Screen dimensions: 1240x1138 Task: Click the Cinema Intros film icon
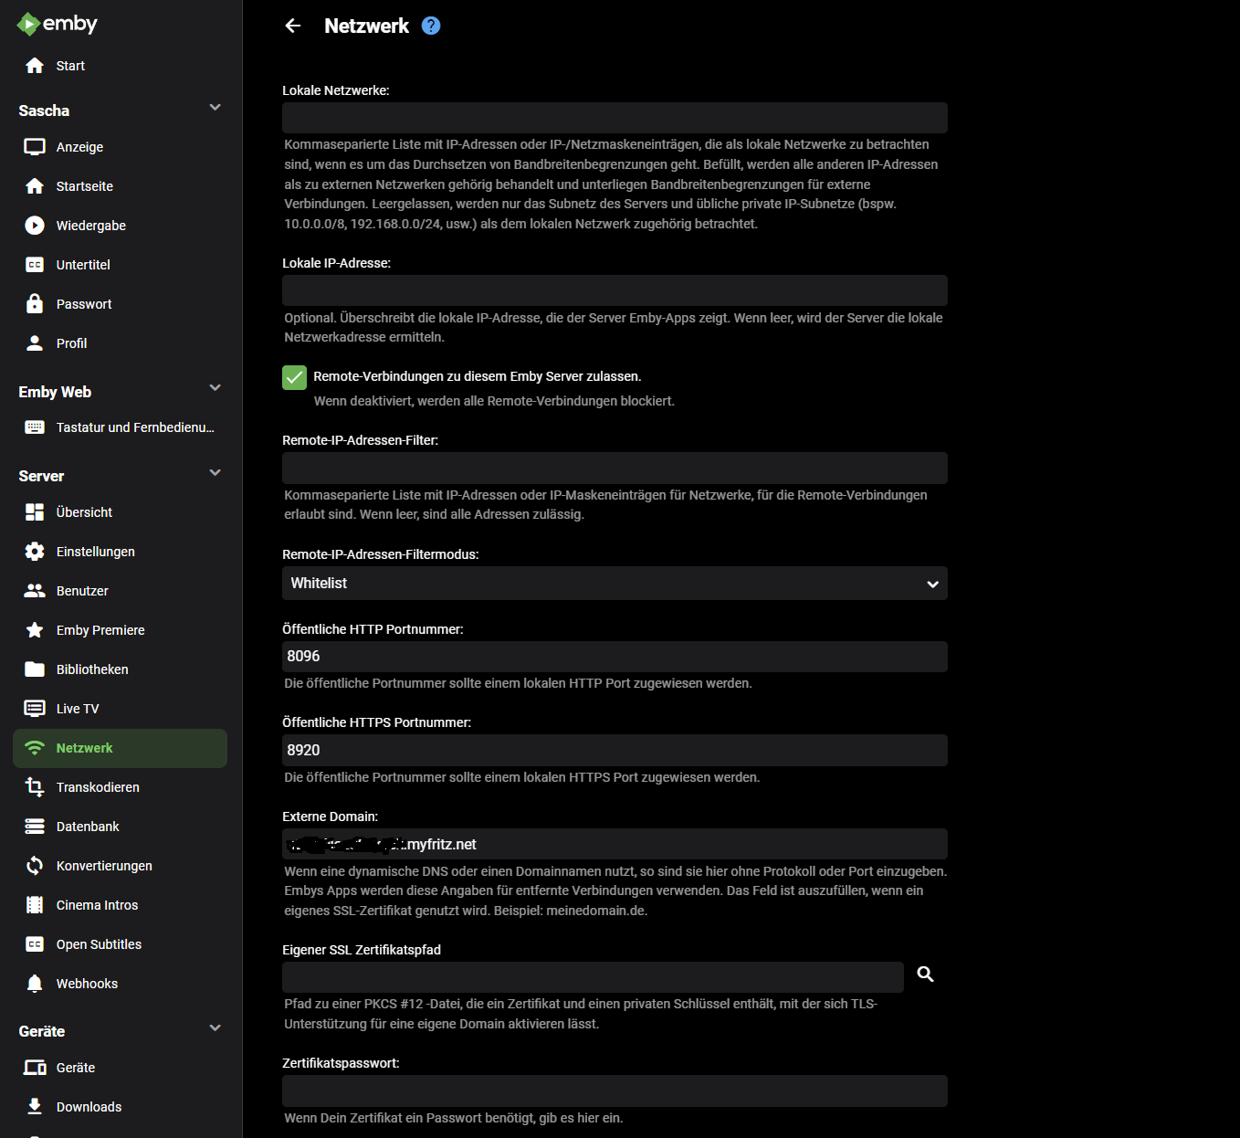click(x=35, y=905)
